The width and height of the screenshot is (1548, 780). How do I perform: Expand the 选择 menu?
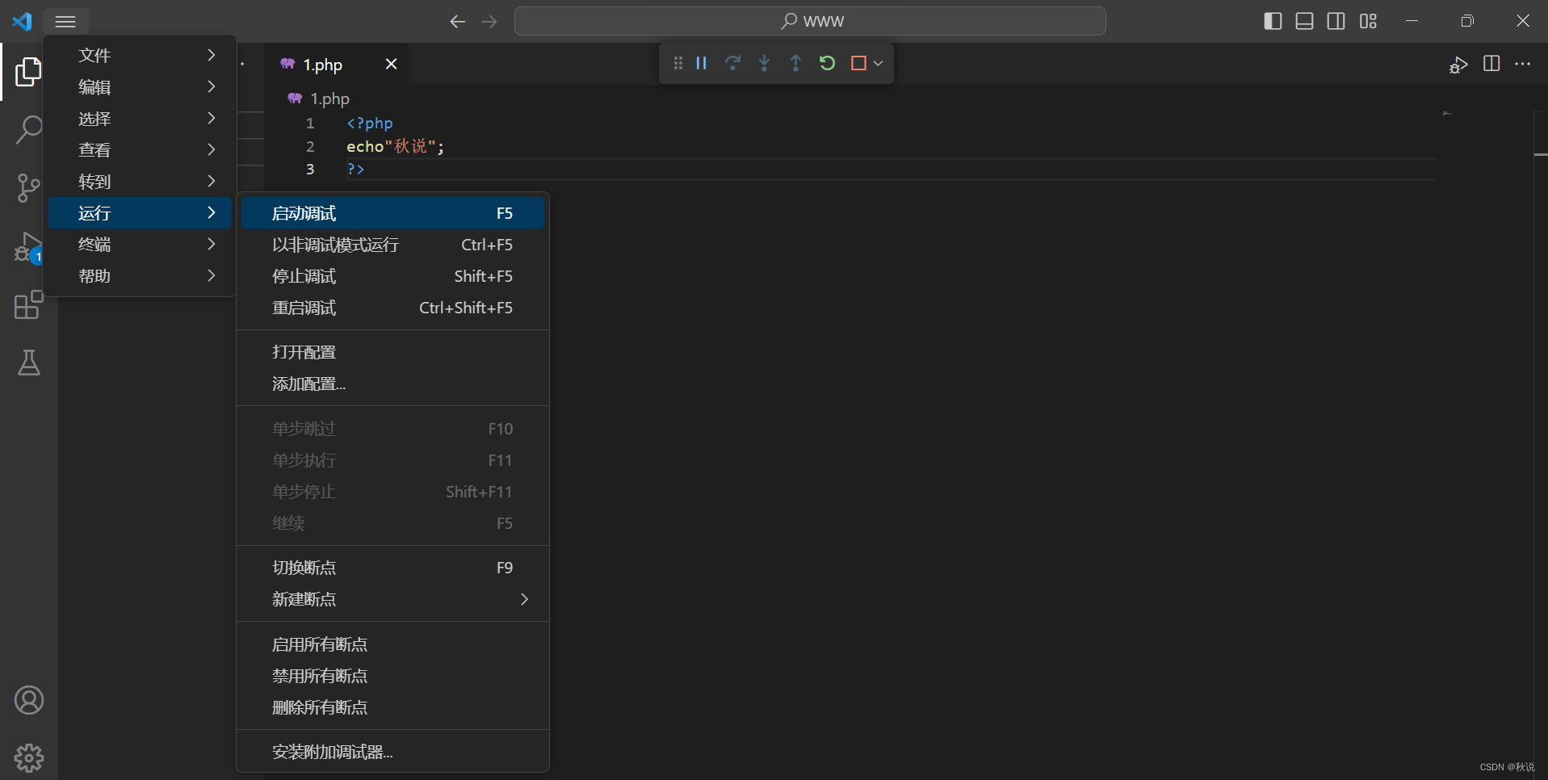coord(141,119)
